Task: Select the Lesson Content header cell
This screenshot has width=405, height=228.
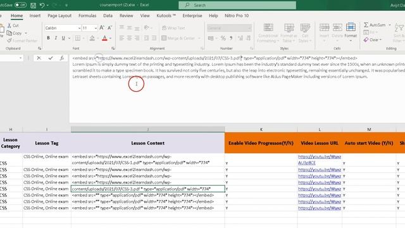Action: coord(147,143)
